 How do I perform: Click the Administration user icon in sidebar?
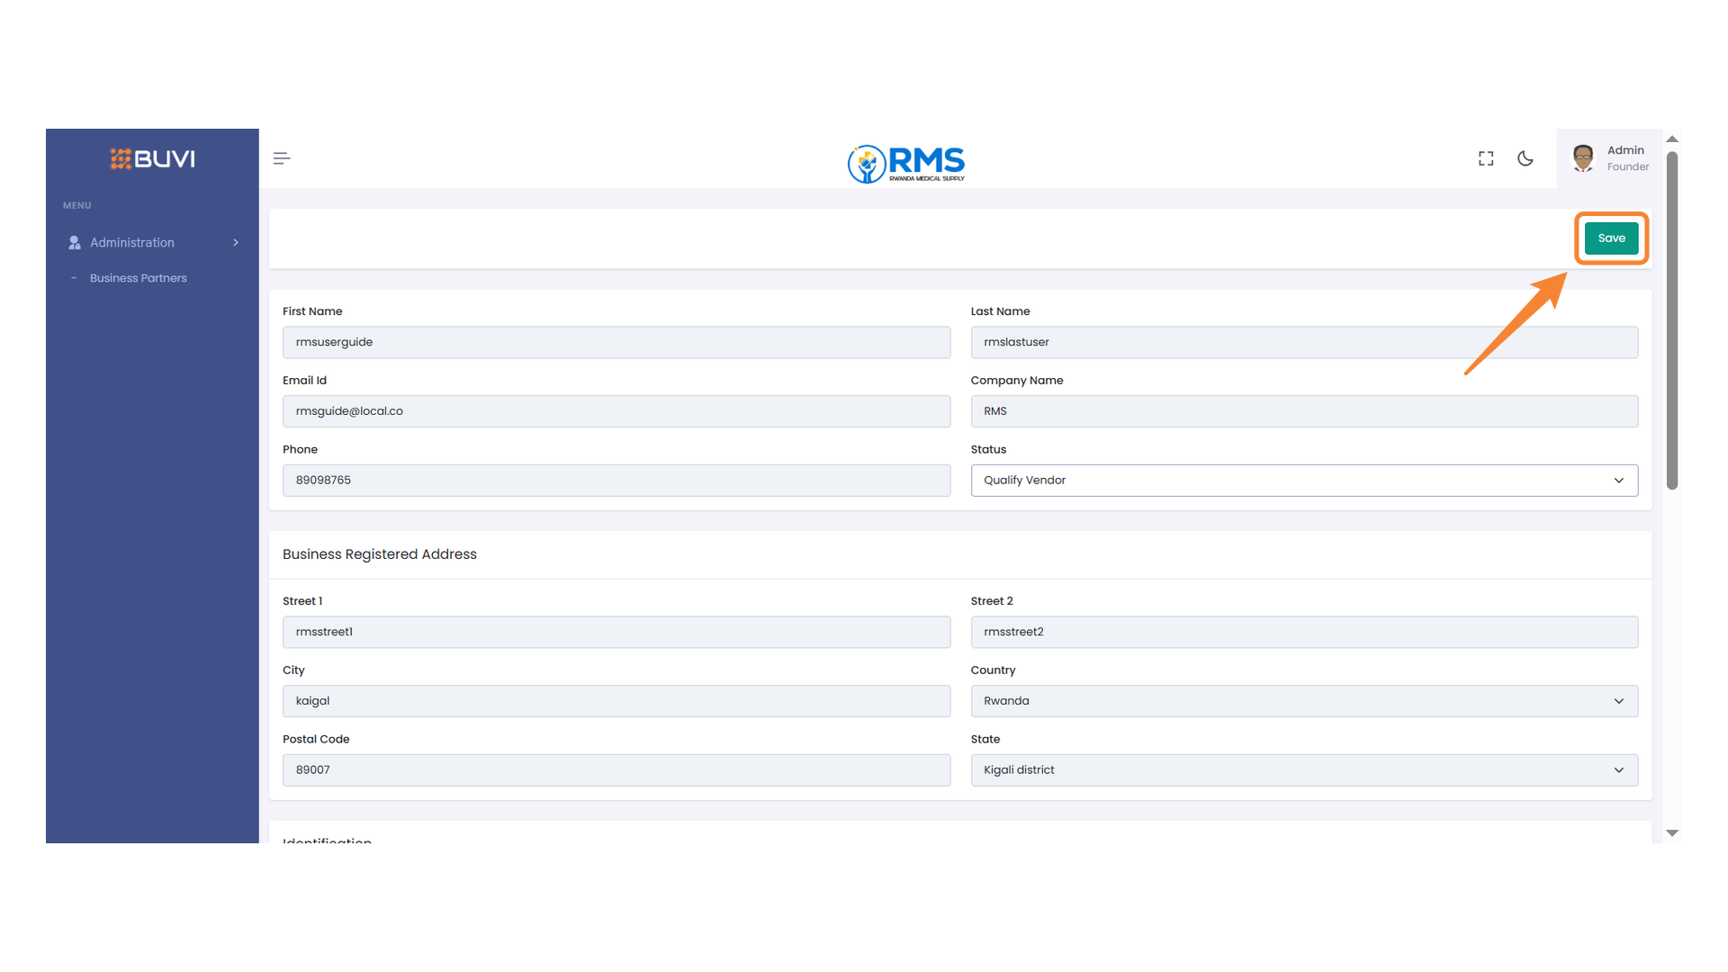point(75,243)
